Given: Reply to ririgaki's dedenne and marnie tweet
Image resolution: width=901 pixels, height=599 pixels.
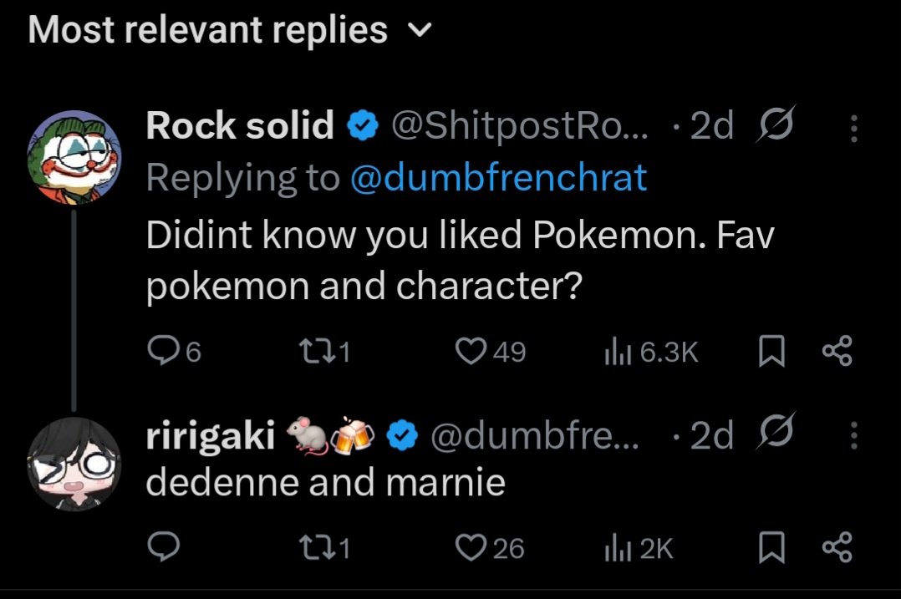Looking at the screenshot, I should point(161,547).
